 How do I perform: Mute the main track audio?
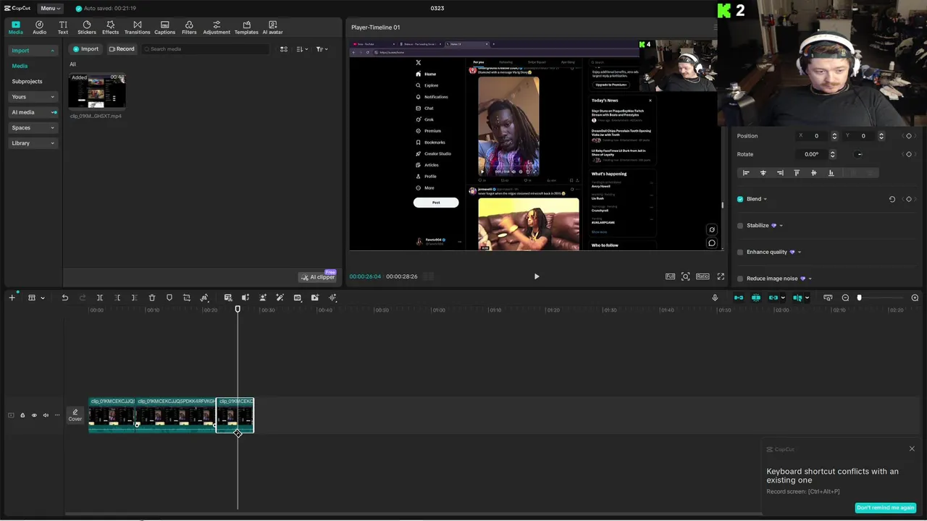(x=46, y=415)
